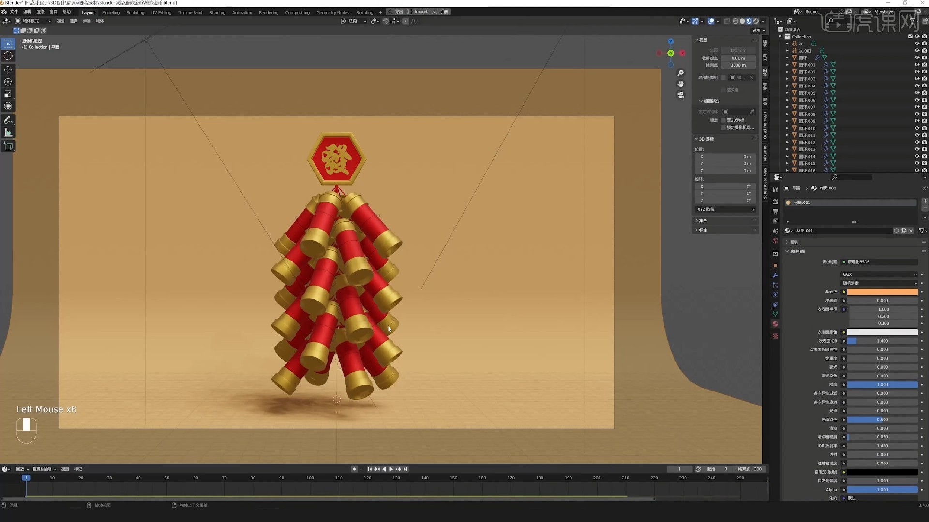The width and height of the screenshot is (929, 522).
Task: Open the Material properties tab
Action: 775,324
